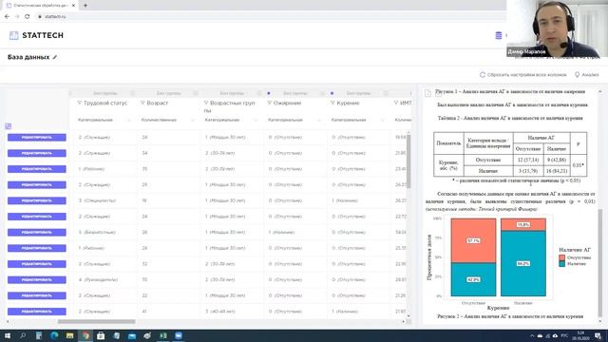Change variable type of Возраст column
Screen dimensions: 608x342
[167, 121]
